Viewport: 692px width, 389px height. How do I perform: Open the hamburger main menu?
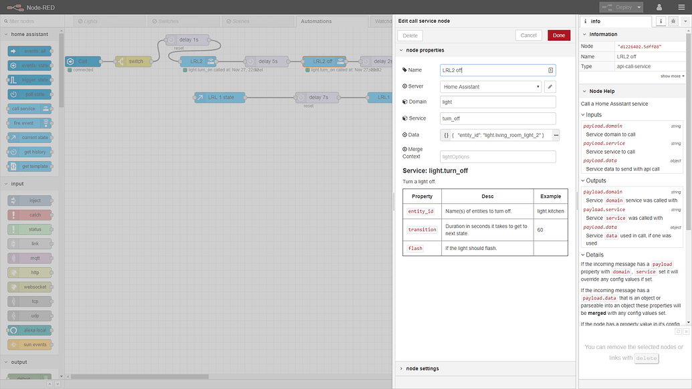pyautogui.click(x=681, y=7)
